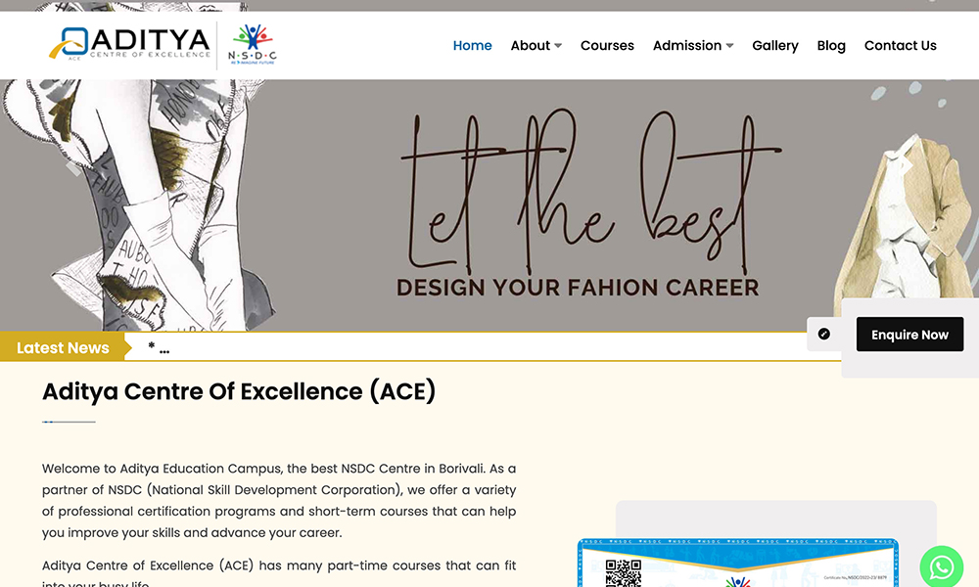This screenshot has width=979, height=587.
Task: Click the Admission menu label
Action: [686, 45]
